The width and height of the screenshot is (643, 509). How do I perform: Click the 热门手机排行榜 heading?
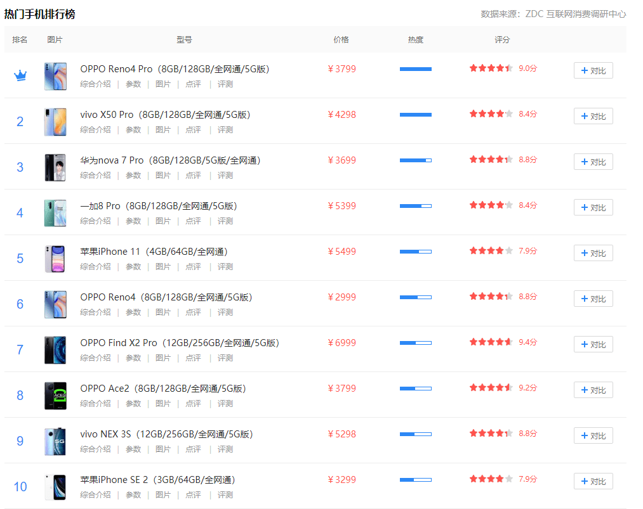click(40, 15)
